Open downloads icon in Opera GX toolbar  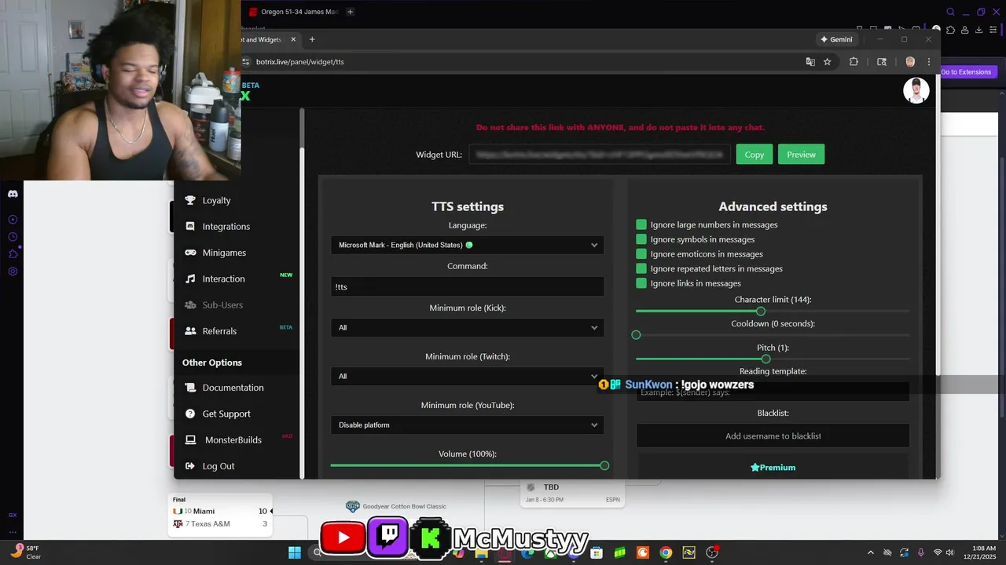point(979,30)
